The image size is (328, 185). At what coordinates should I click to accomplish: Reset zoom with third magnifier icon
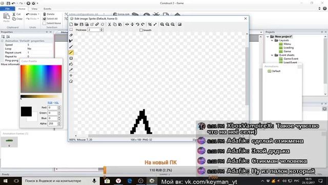[x=173, y=24]
